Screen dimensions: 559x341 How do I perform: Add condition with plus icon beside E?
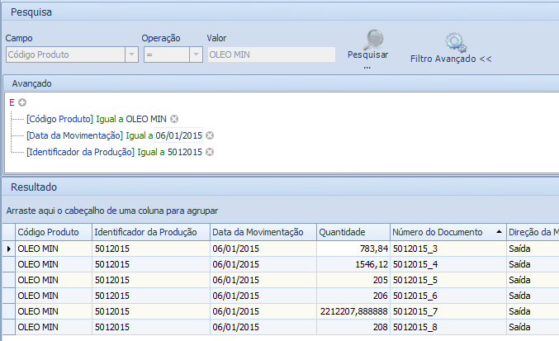pyautogui.click(x=22, y=102)
